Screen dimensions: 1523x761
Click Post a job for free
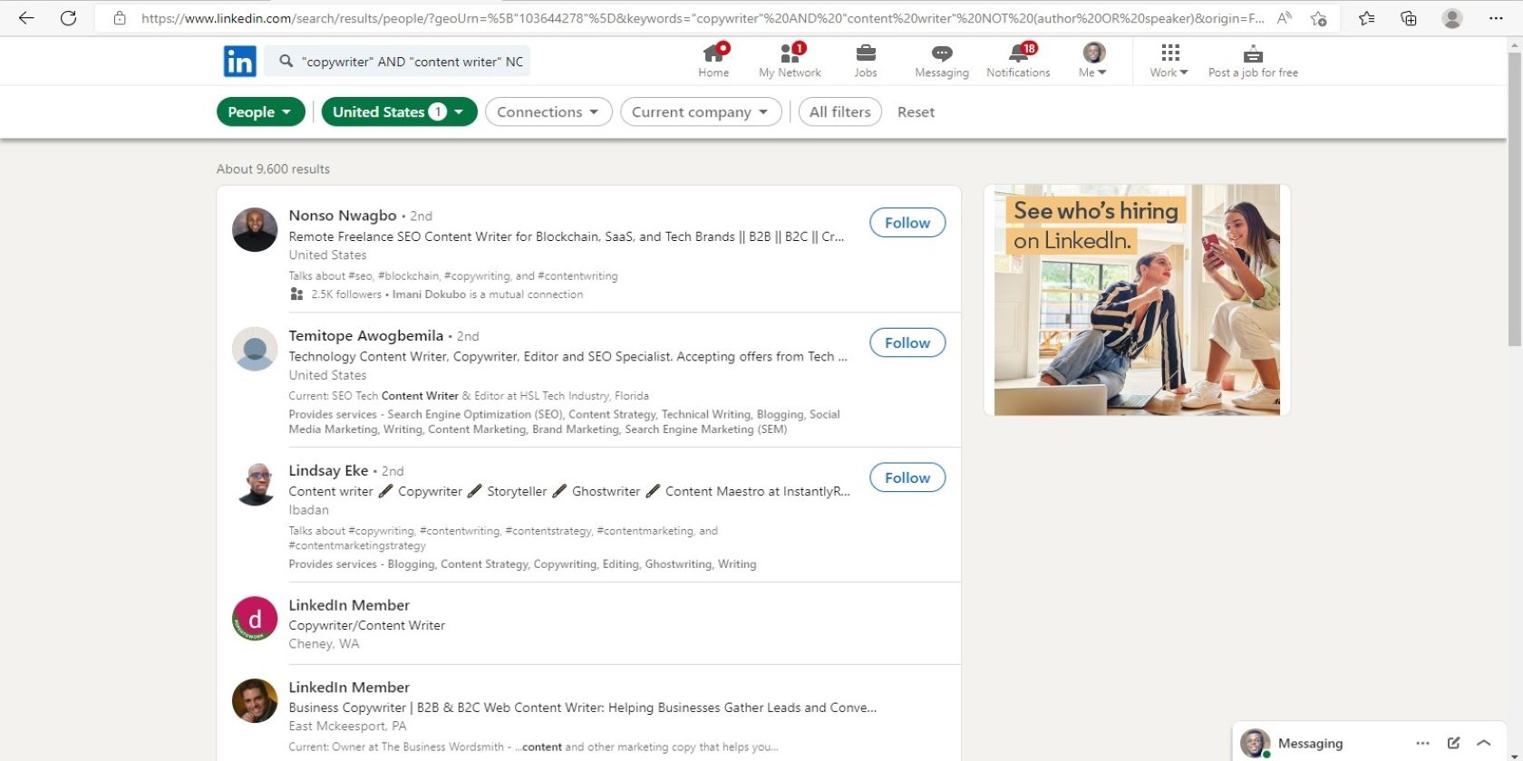coord(1253,61)
